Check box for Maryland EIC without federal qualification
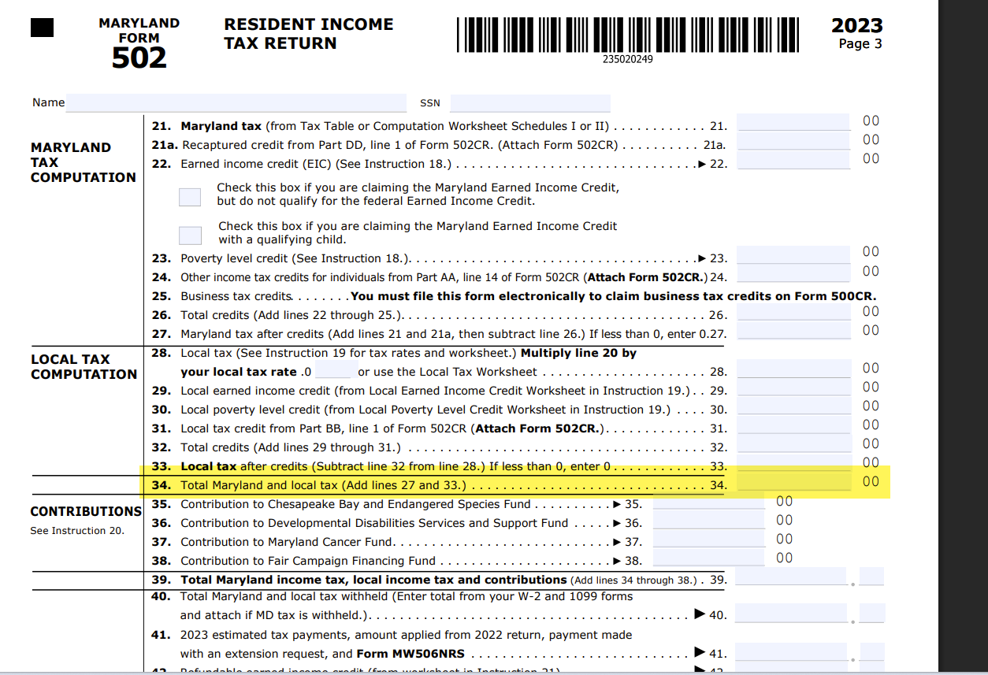This screenshot has height=675, width=988. (190, 197)
